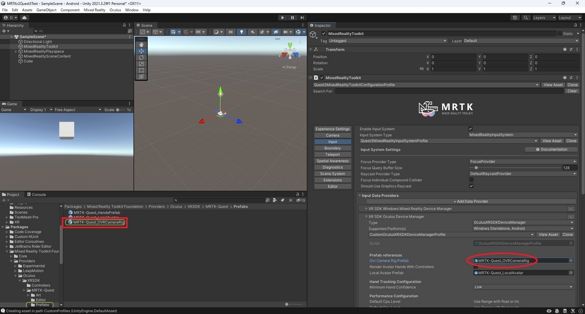585x314 pixels.
Task: Toggle scene visibility hidden-eye icon
Action: (x=276, y=32)
